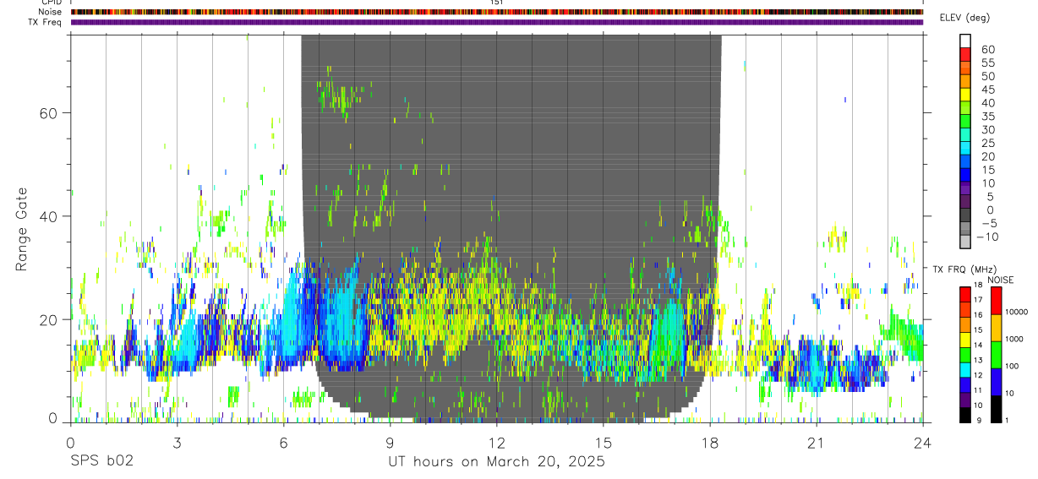Click the white top segment of the ELEV color bar

tap(965, 41)
